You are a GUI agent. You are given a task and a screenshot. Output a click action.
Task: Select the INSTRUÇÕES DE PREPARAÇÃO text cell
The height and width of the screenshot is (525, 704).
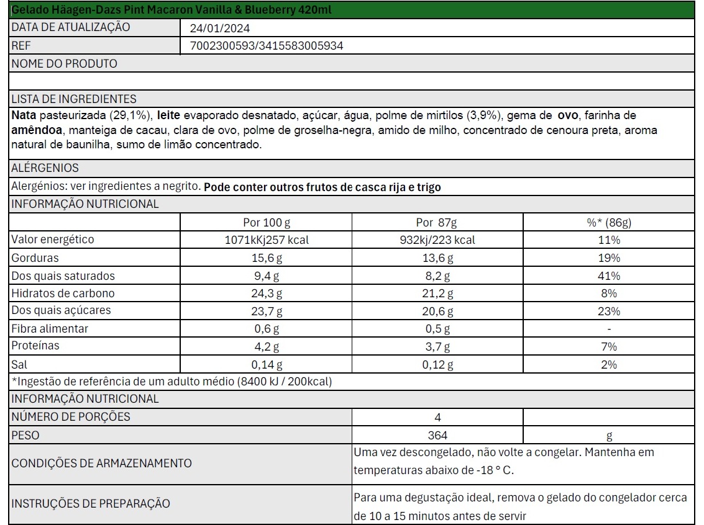point(523,505)
